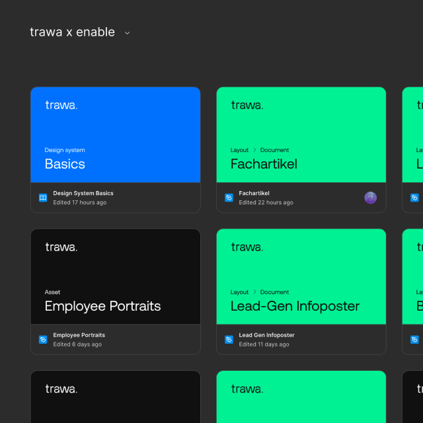Select the Lead Gen Infoposter file name label

point(266,335)
